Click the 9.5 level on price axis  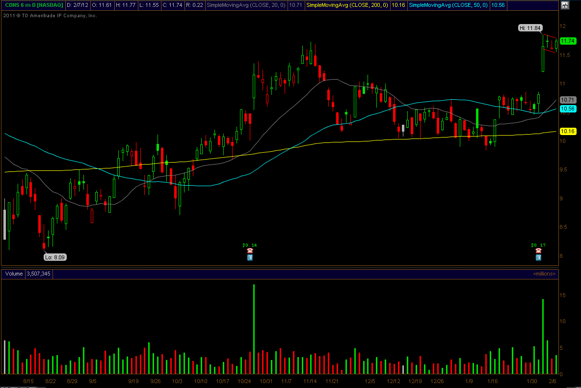563,169
